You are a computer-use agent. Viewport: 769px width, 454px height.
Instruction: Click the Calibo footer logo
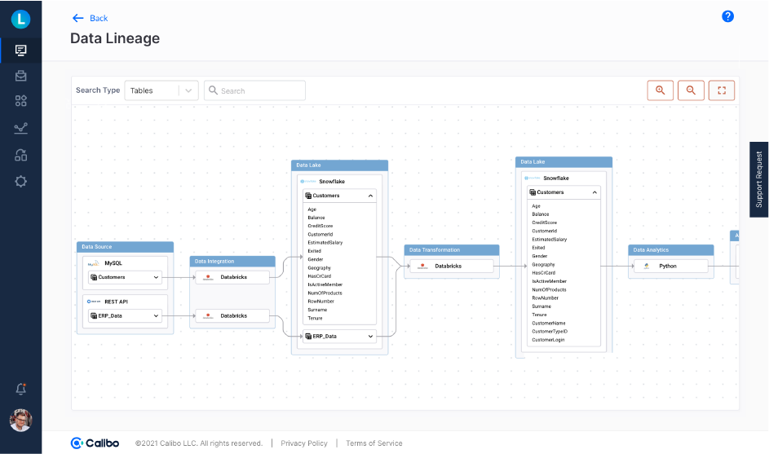95,443
